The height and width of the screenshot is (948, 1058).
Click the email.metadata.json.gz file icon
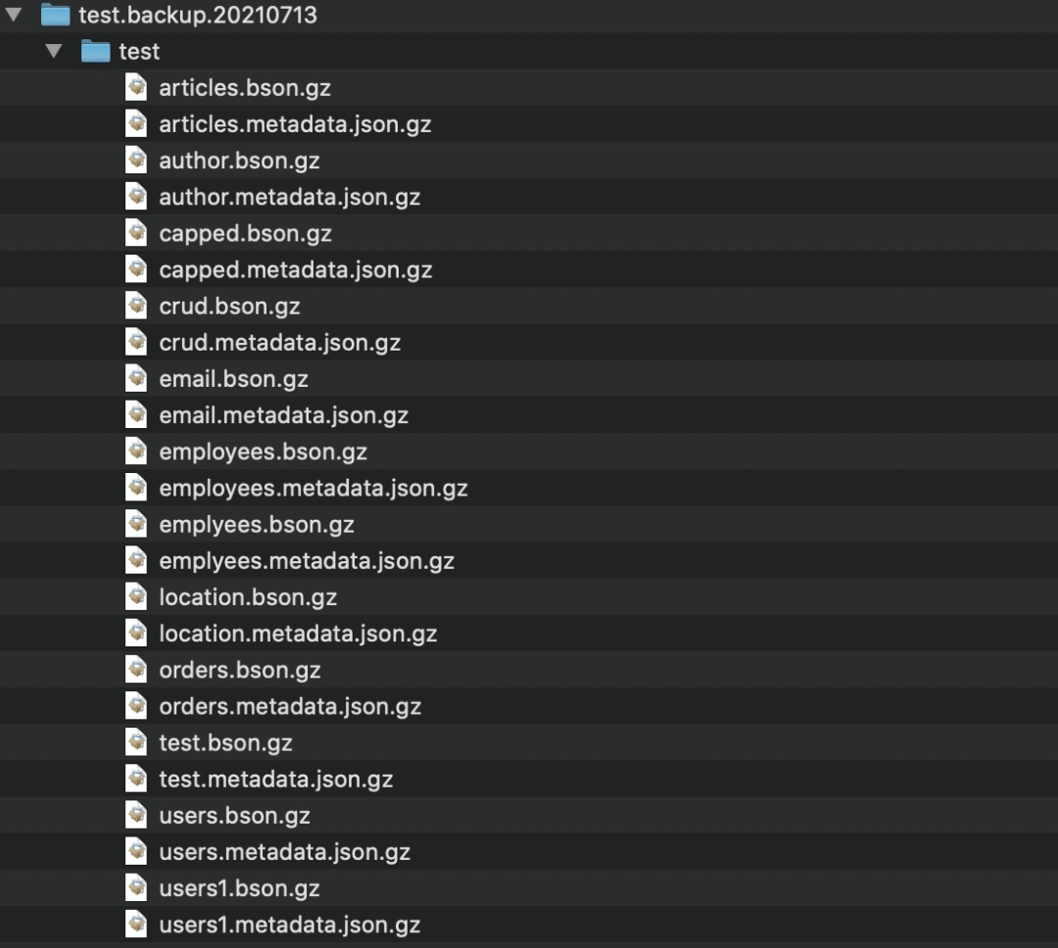tap(136, 415)
